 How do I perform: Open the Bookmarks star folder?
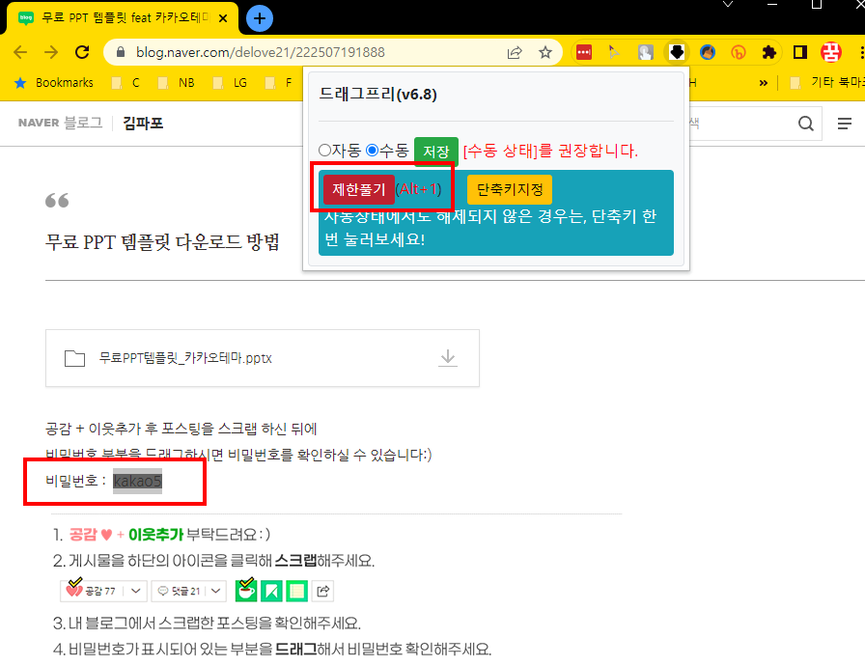[x=54, y=83]
